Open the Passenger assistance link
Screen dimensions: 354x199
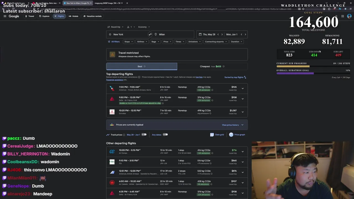tap(114, 80)
